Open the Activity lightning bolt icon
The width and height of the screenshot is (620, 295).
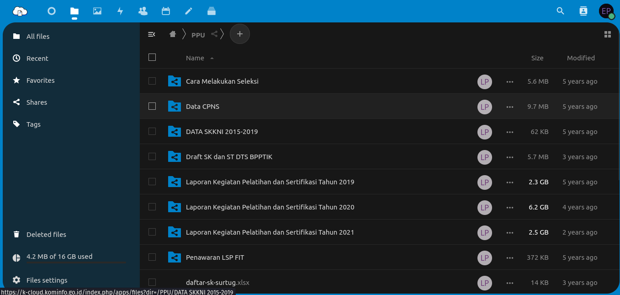[x=120, y=11]
